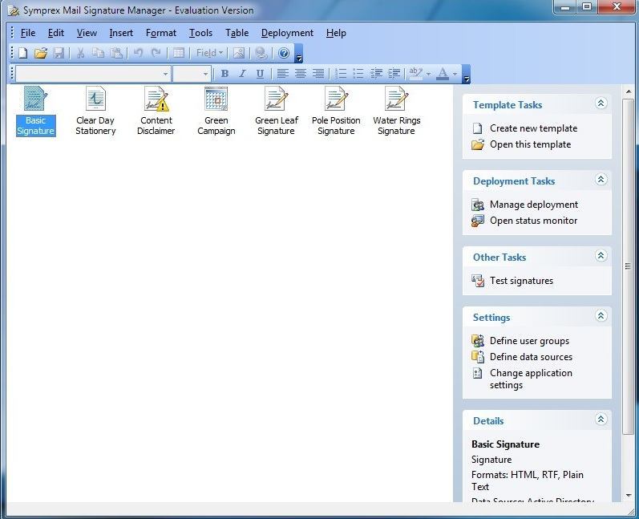Collapse the Template Tasks panel
639x519 pixels.
(x=601, y=103)
